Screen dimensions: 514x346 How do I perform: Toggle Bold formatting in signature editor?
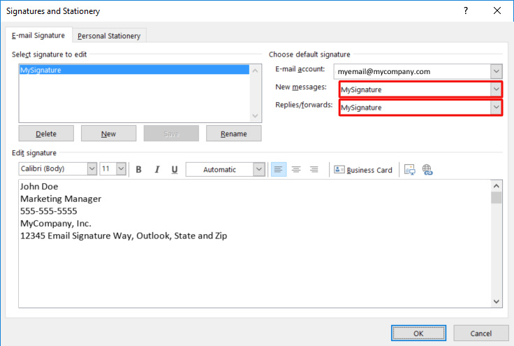139,170
